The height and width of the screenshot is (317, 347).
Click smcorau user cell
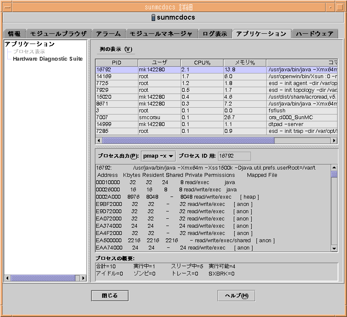tap(159, 117)
